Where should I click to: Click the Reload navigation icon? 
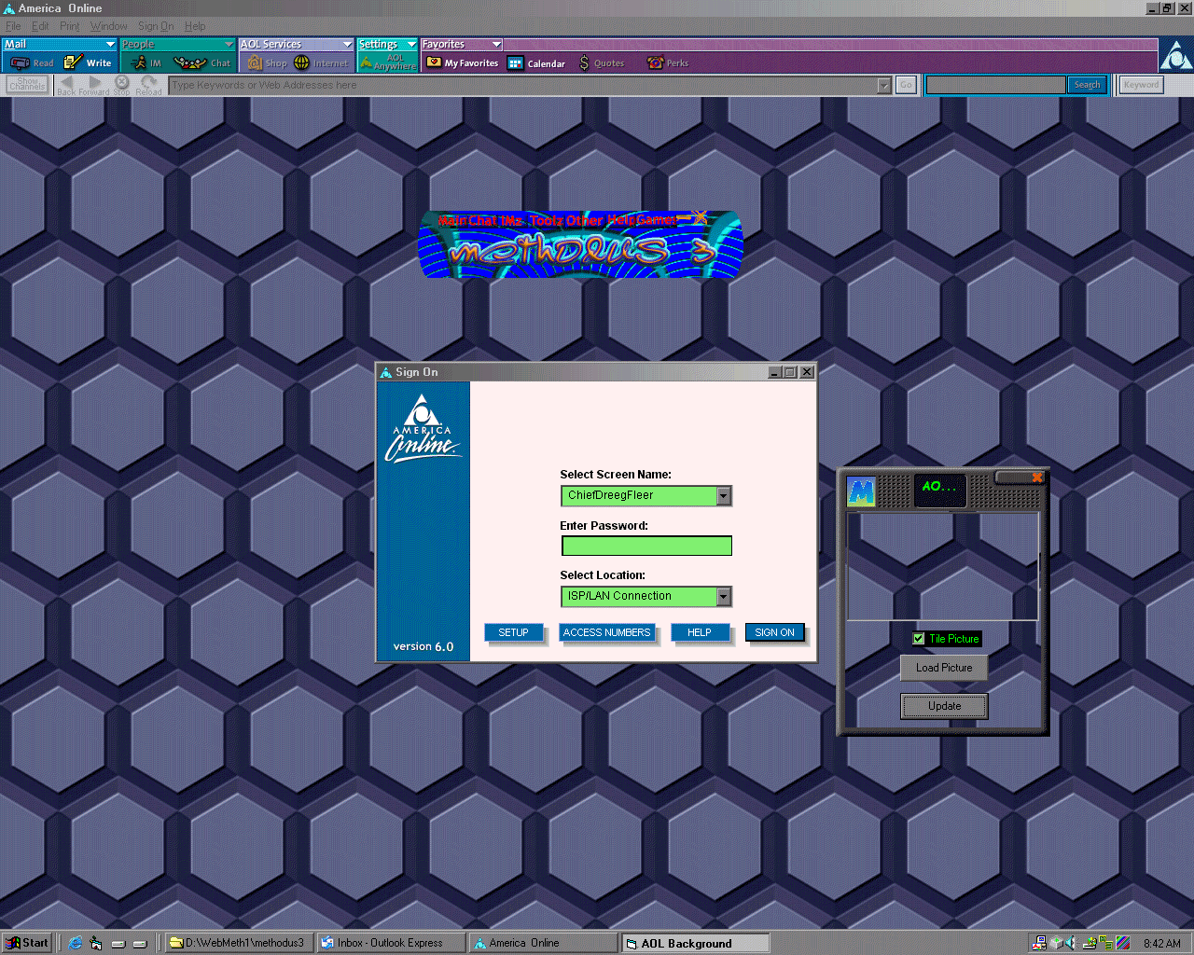[x=148, y=85]
